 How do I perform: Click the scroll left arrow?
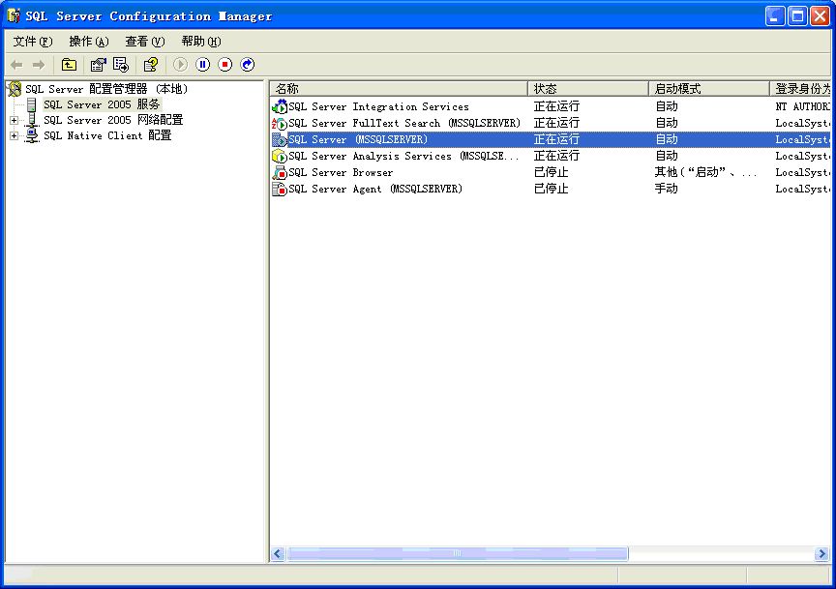[278, 554]
